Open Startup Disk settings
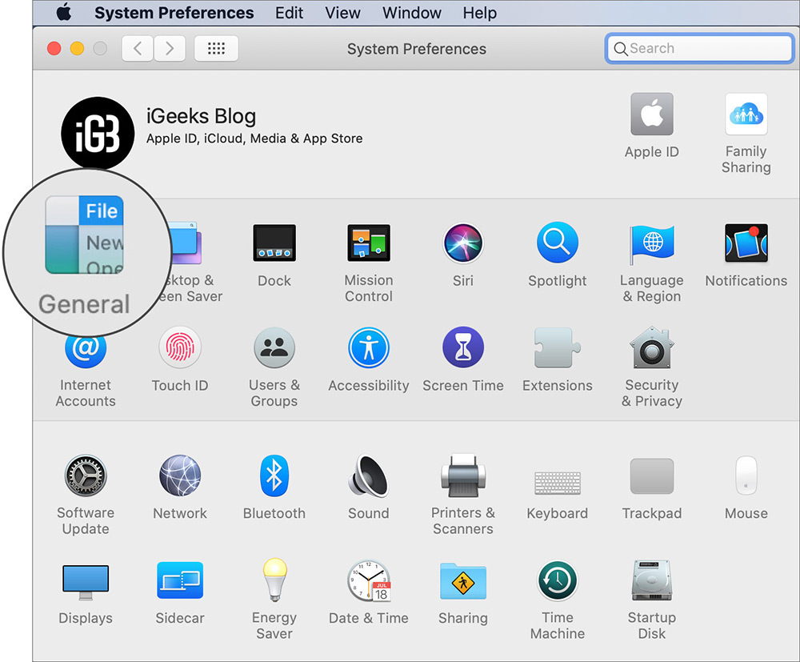The width and height of the screenshot is (800, 662). 652,580
